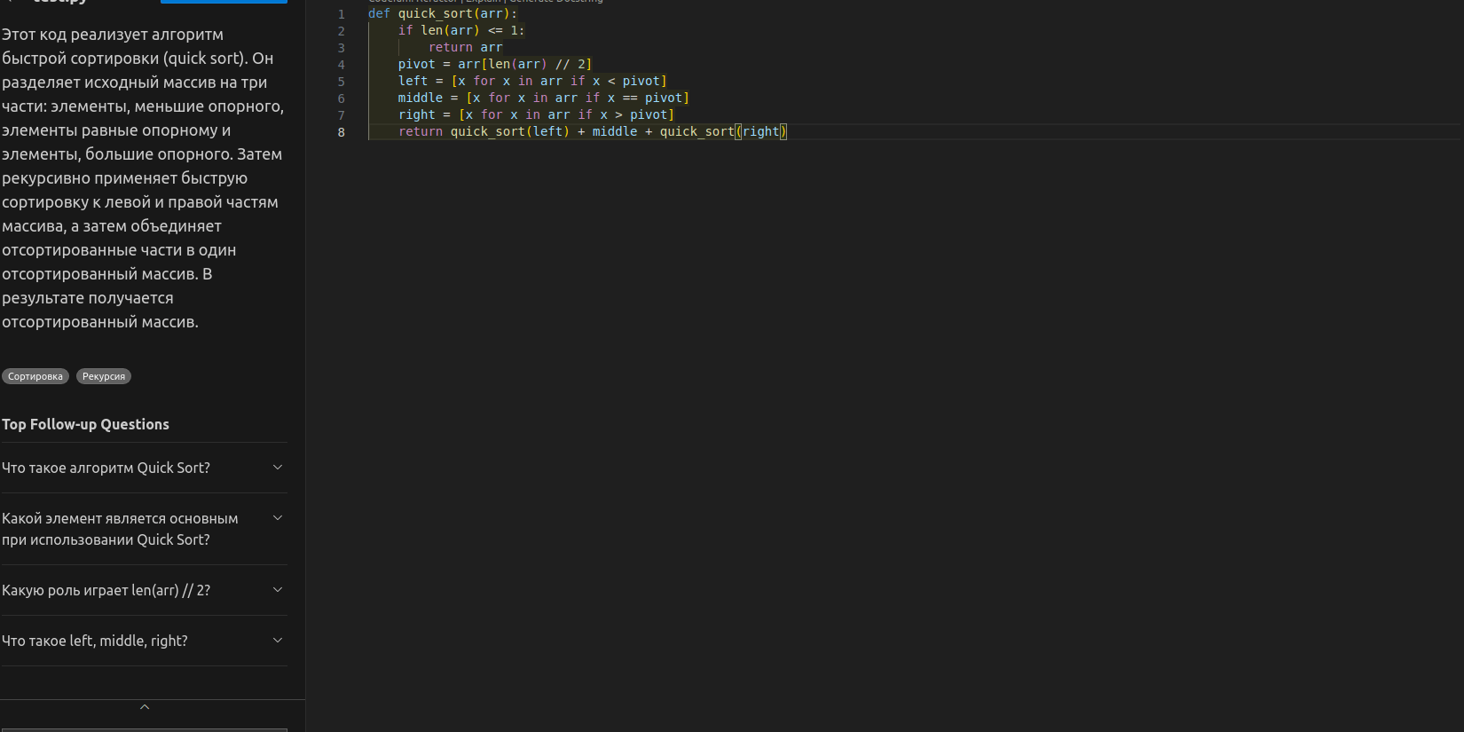Click the "middle" variable name on line 6
1464x732 pixels.
(421, 98)
